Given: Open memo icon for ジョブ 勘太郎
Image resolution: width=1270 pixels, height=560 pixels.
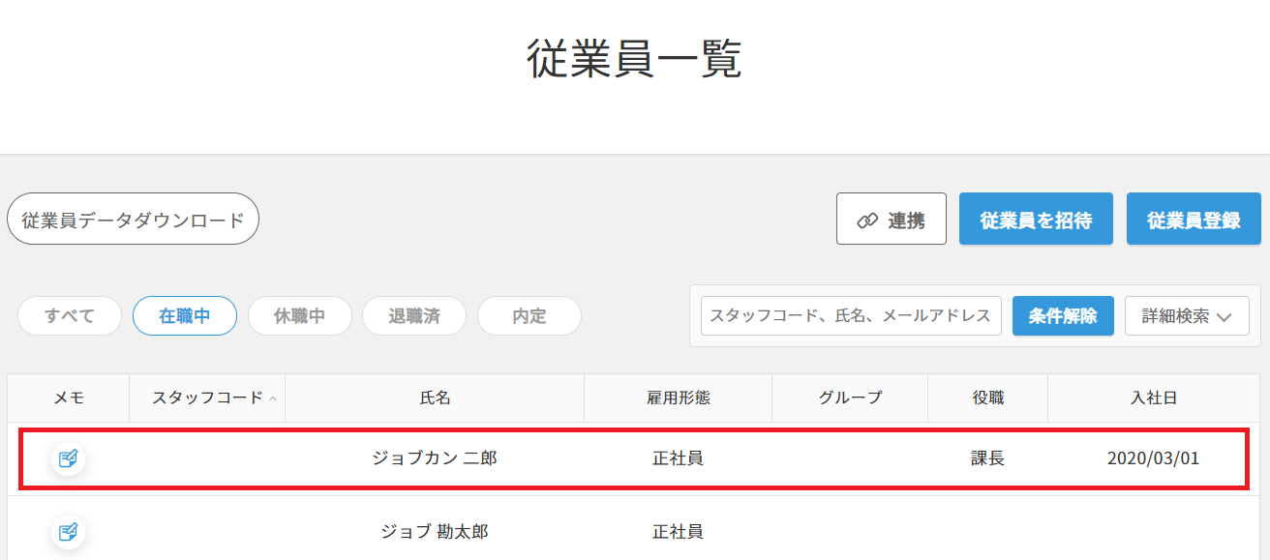Looking at the screenshot, I should tap(68, 531).
